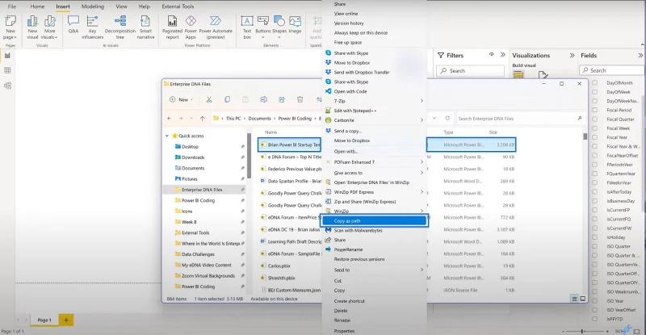The height and width of the screenshot is (335, 646).
Task: Click the Fields pane Search box
Action: coord(612,70)
